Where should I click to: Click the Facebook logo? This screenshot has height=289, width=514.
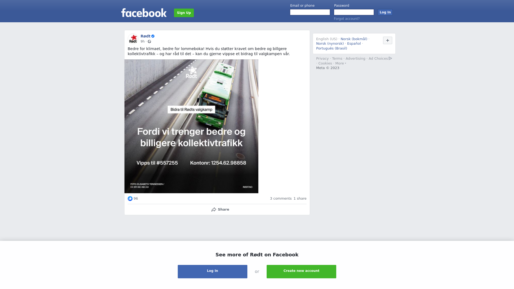(x=144, y=13)
